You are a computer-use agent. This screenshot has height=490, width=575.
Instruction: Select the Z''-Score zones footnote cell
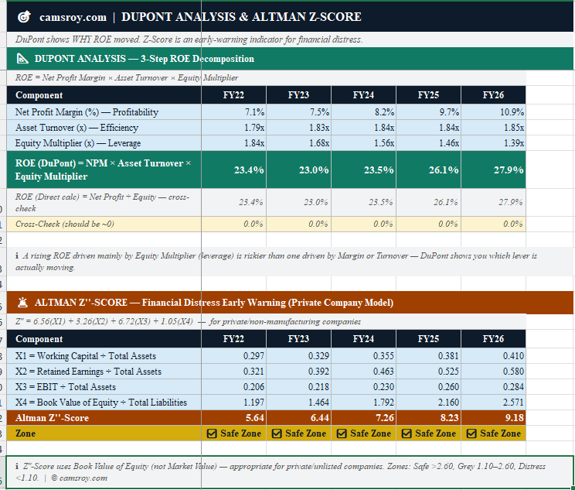pos(290,472)
